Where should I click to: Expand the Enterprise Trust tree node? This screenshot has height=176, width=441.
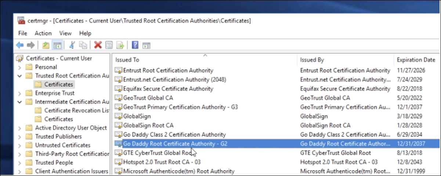click(19, 93)
